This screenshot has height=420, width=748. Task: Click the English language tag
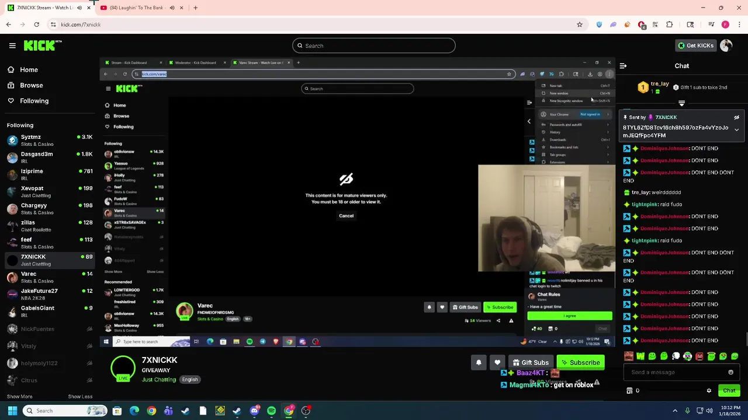(x=190, y=380)
